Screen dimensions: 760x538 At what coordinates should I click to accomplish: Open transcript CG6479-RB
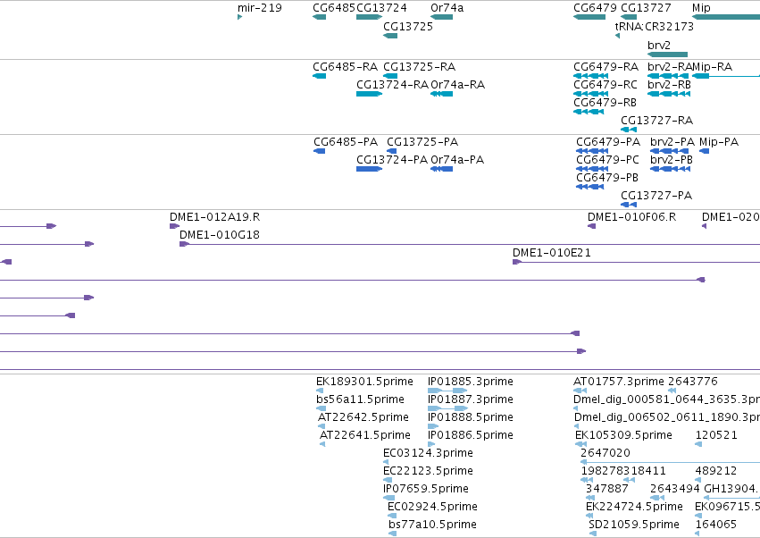(605, 103)
